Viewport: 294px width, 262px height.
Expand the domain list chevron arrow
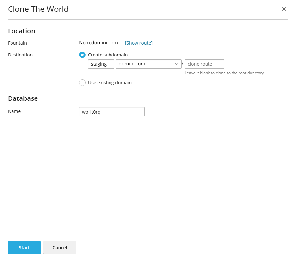point(177,64)
